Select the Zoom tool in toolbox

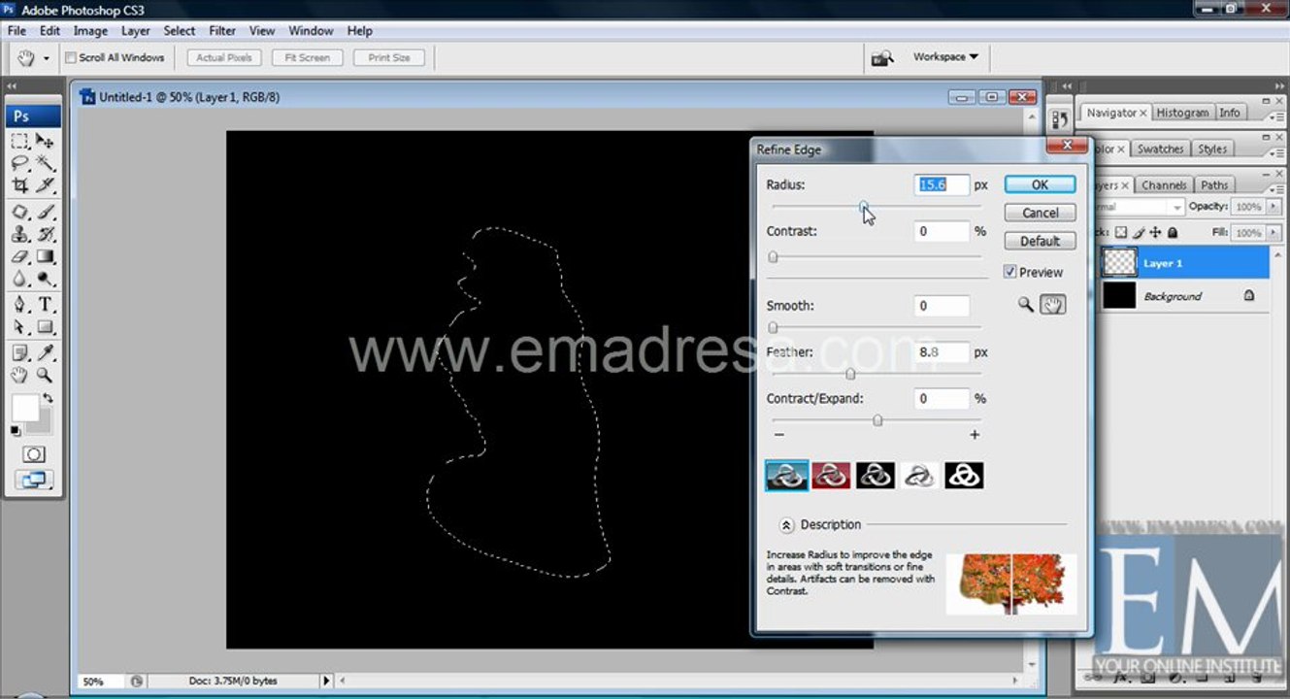point(45,375)
